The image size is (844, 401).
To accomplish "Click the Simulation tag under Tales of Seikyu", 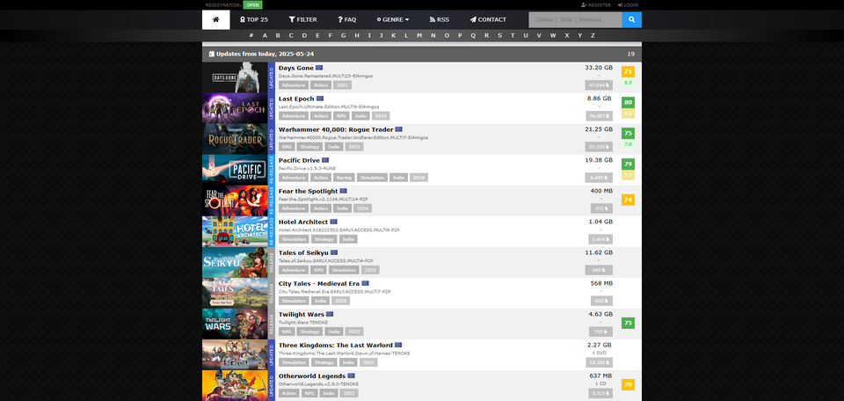I will point(344,270).
